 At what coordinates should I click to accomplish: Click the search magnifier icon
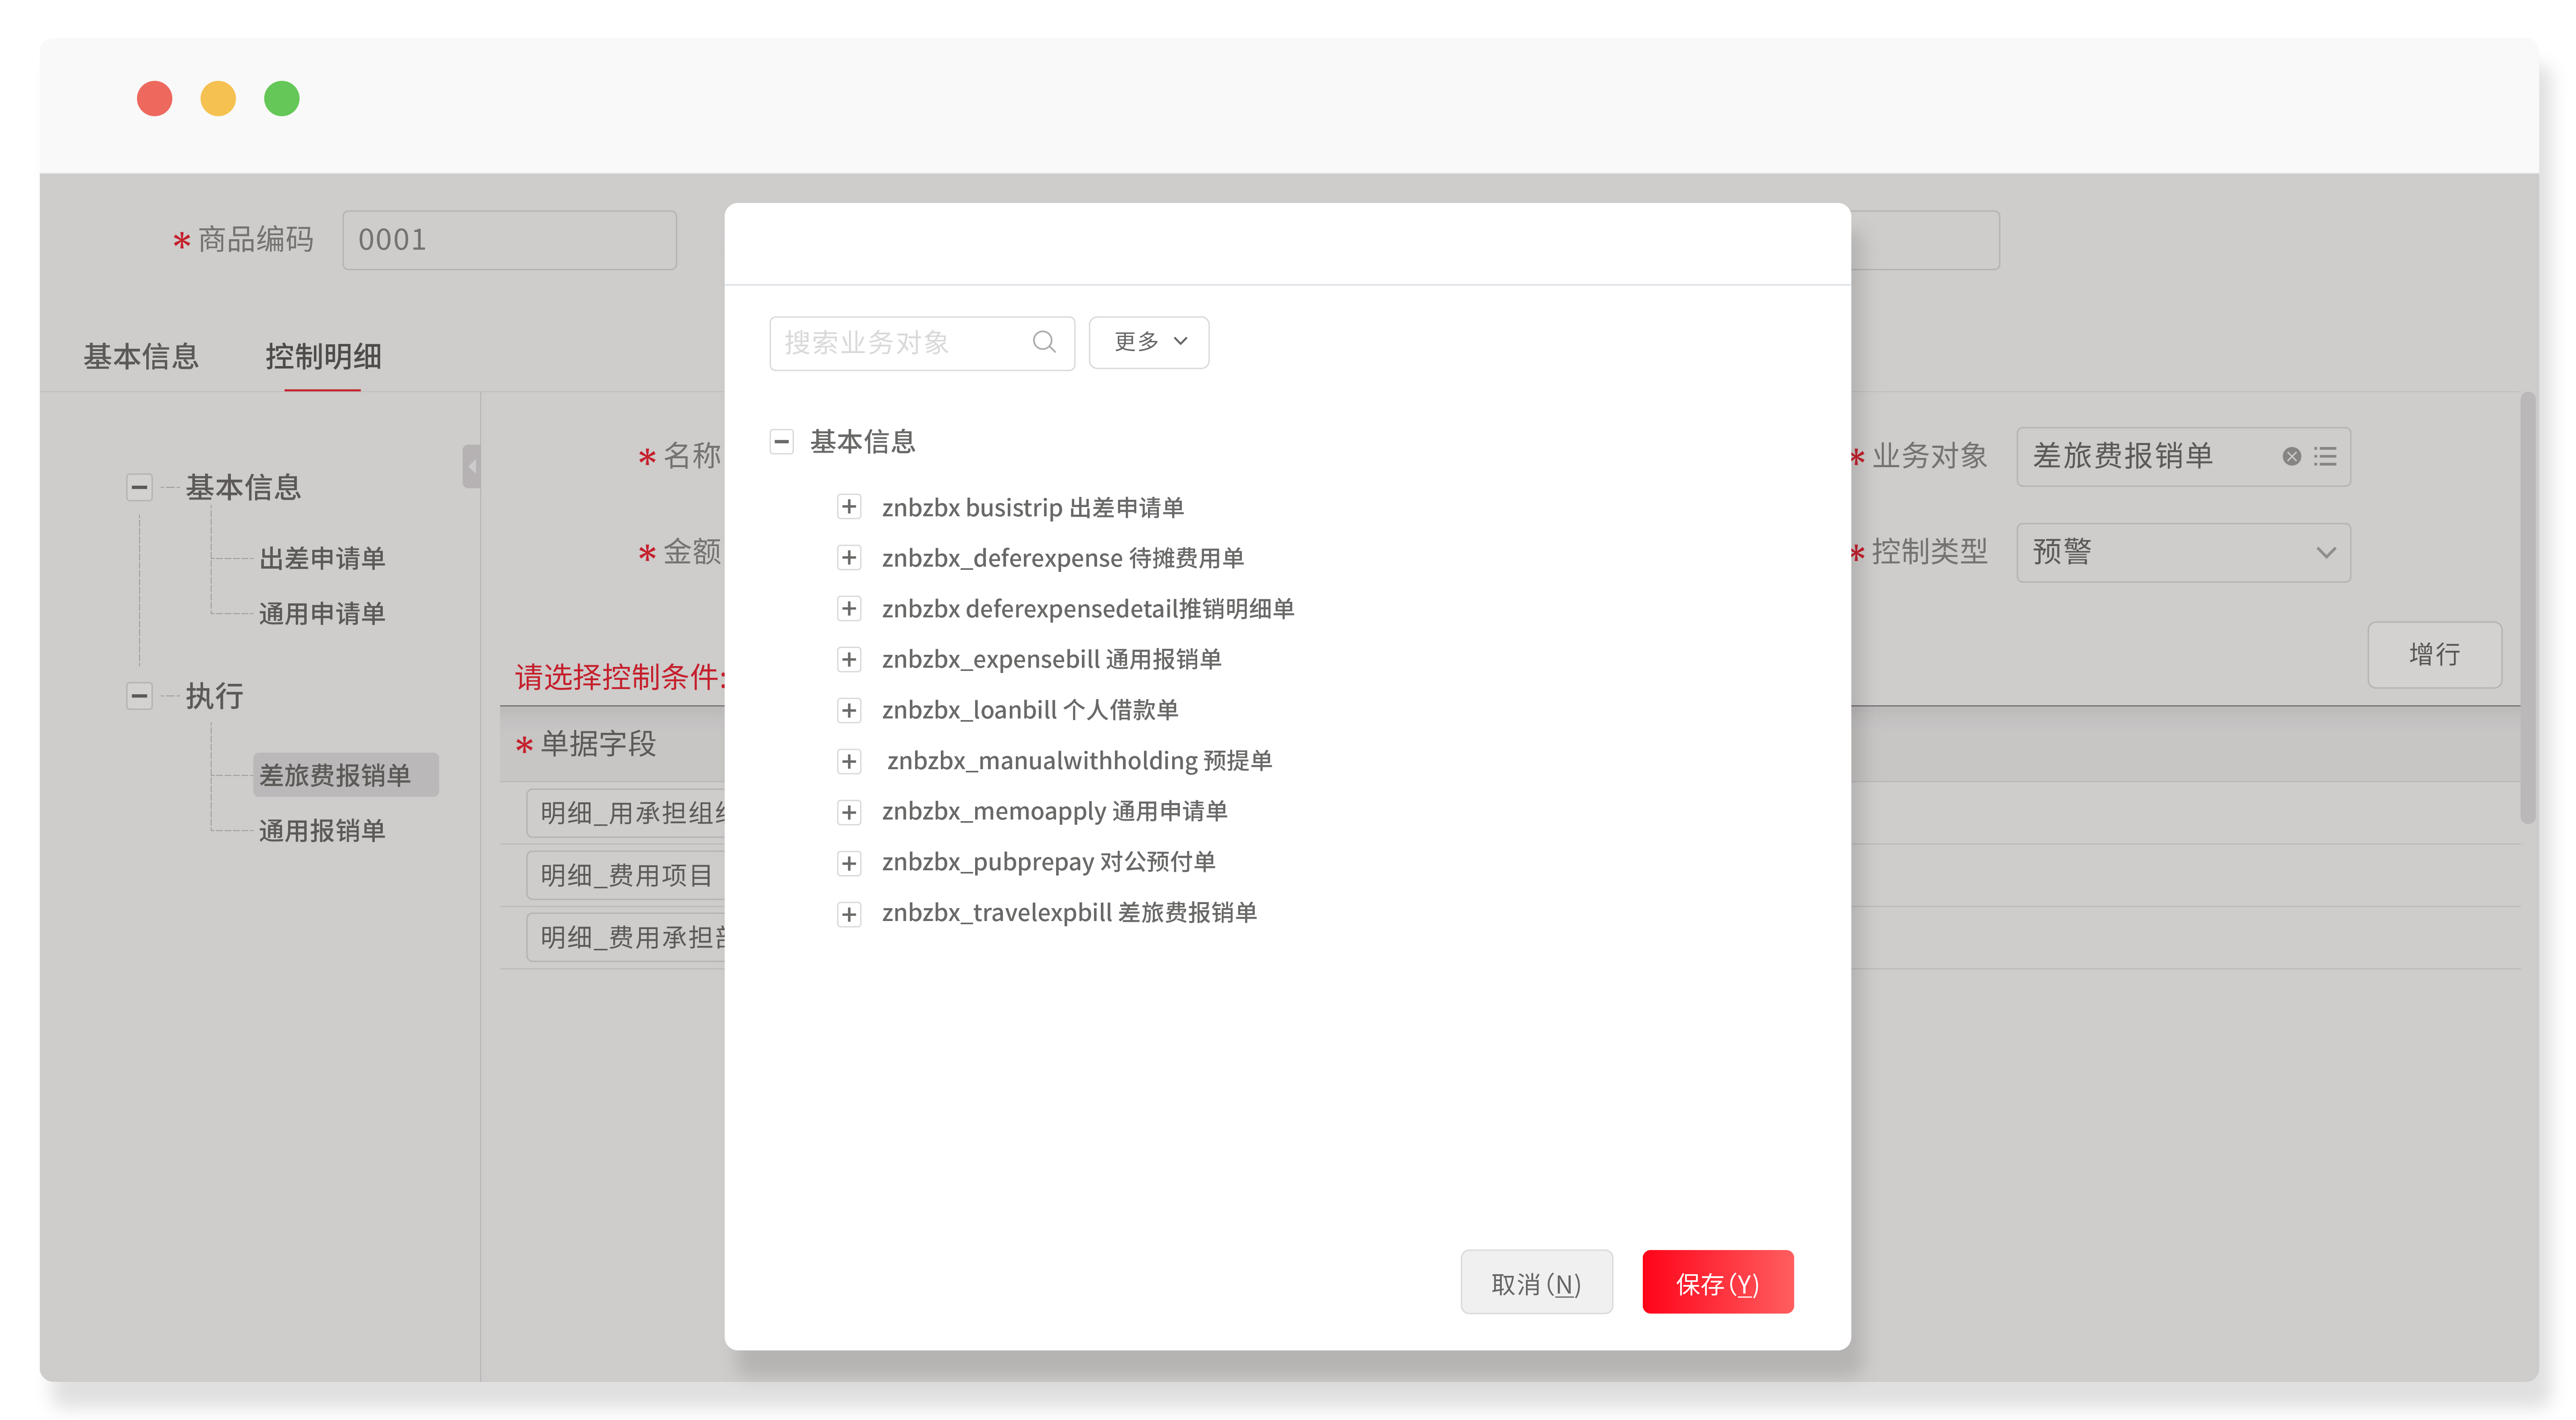point(1044,343)
